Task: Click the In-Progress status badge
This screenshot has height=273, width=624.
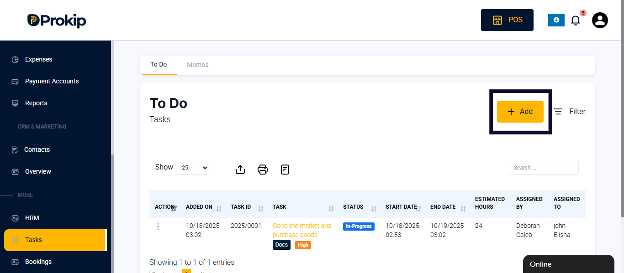Action: pyautogui.click(x=359, y=227)
